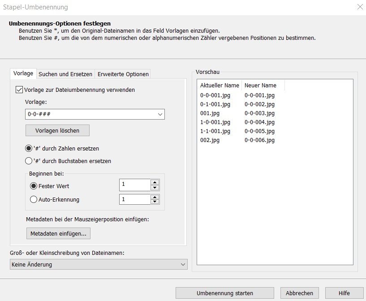Cancel with the Abbrechen button
Image resolution: width=366 pixels, height=301 pixels.
pyautogui.click(x=300, y=293)
